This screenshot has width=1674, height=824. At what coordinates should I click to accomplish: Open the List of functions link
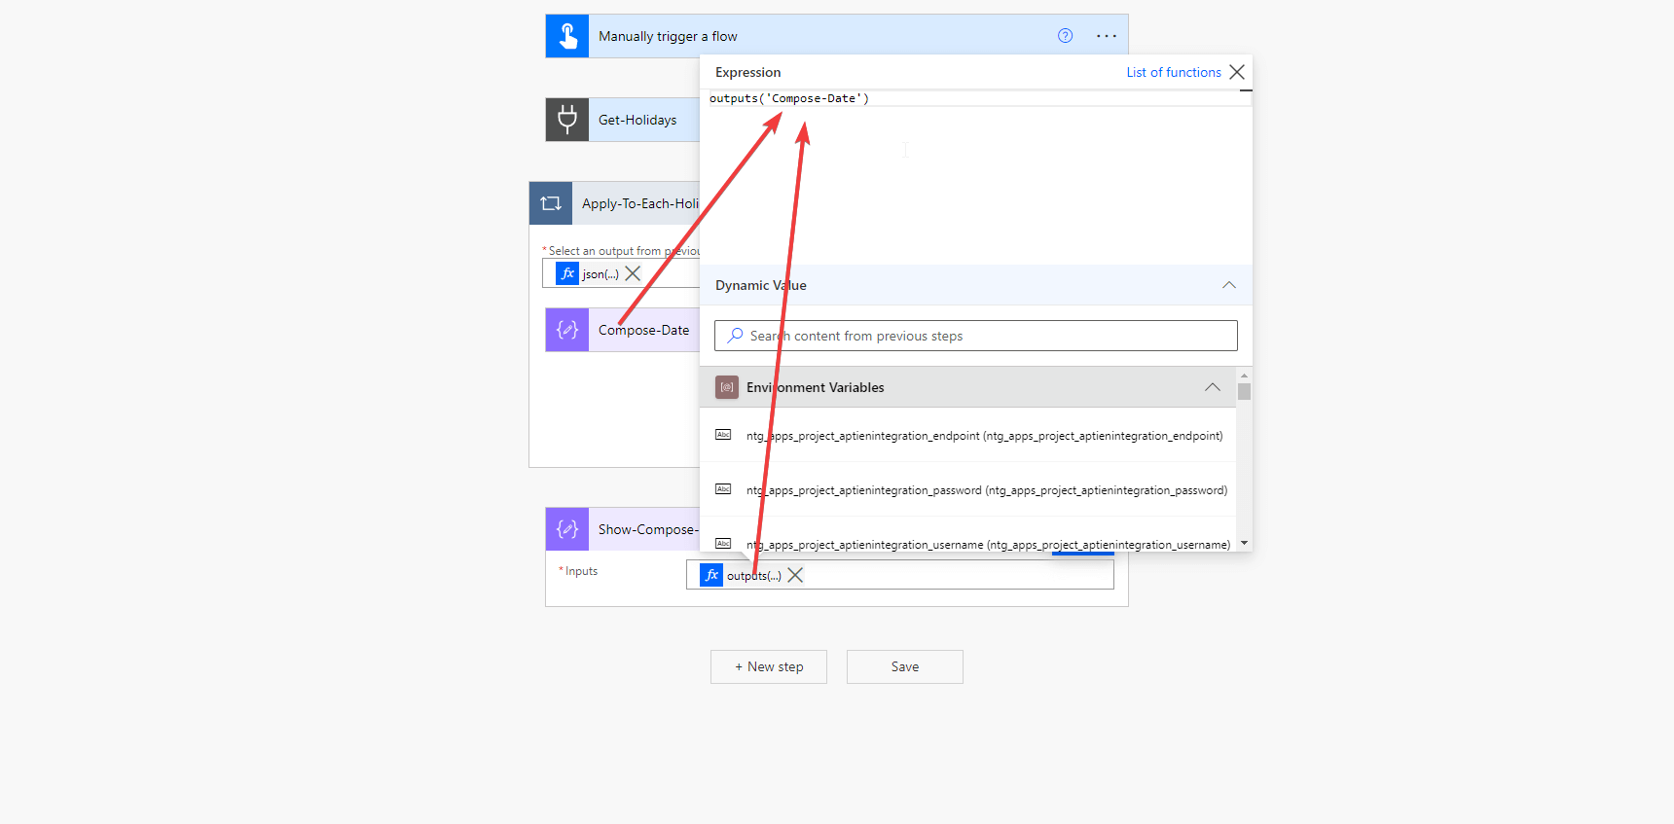tap(1174, 72)
